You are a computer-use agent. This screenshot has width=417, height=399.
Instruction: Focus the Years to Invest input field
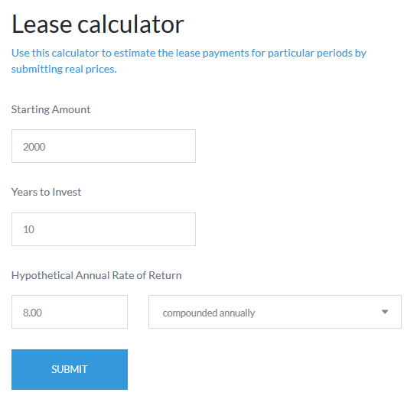[x=103, y=229]
